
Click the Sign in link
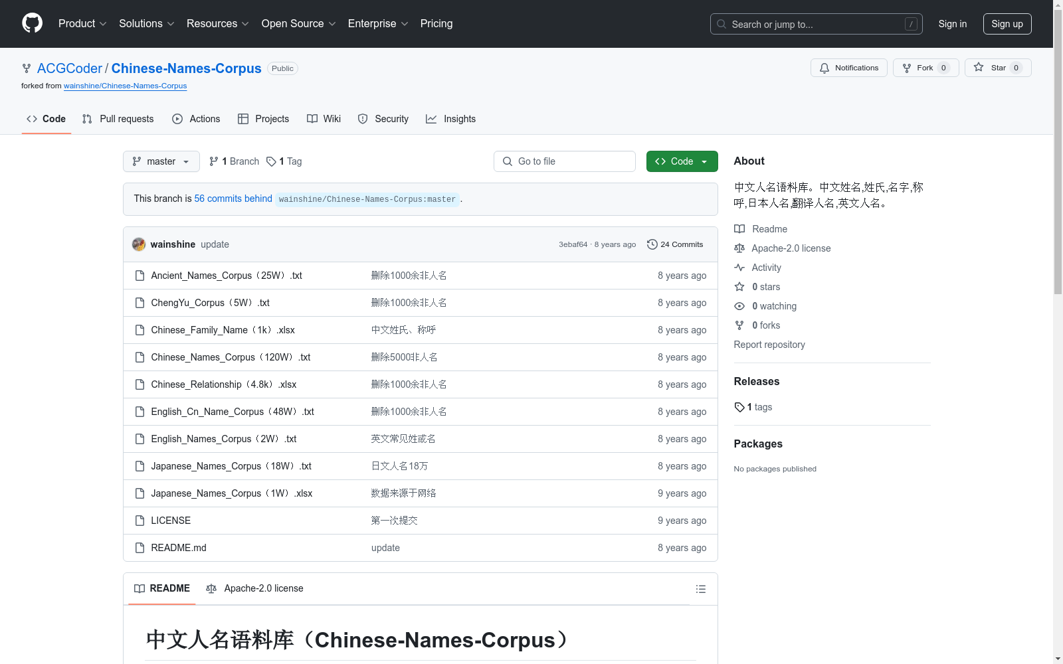click(952, 24)
